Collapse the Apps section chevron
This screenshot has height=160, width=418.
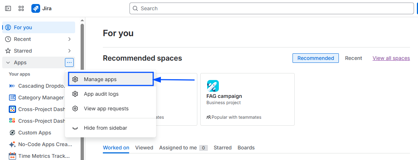click(x=8, y=62)
